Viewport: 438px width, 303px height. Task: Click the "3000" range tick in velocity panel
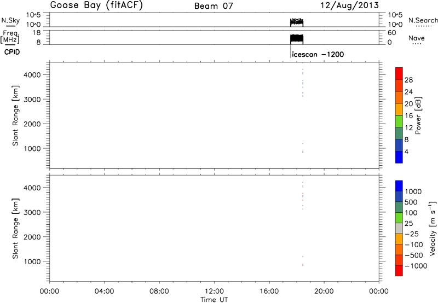(x=32, y=213)
